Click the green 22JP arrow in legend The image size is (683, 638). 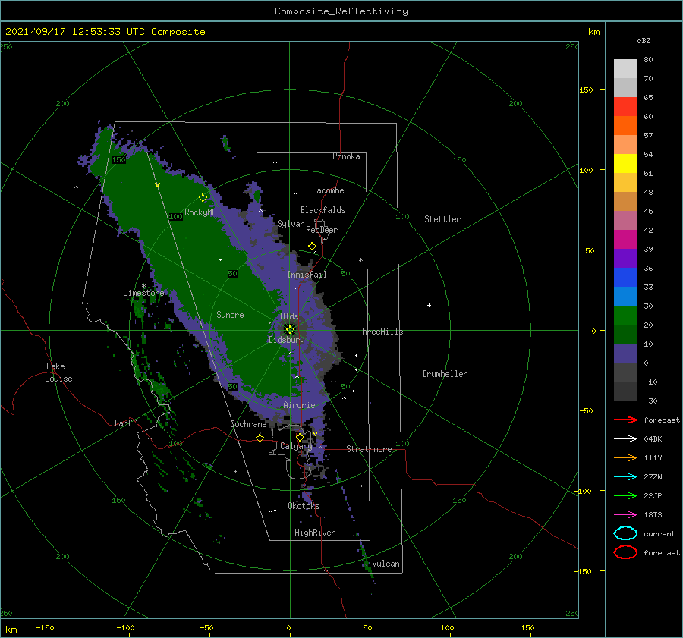[625, 495]
